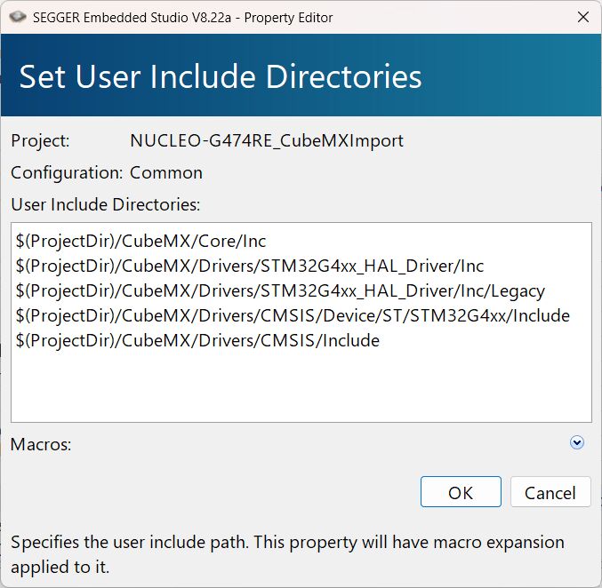Viewport: 602px width, 588px height.
Task: Click the NUCLEO-G474RE_CubeMXImport project name
Action: (266, 140)
